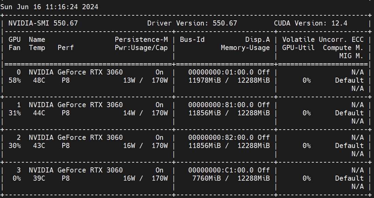Click GPU 1 name "NVIDIA GeForce RTX 3060"
Screen dimensions: 374x198
tap(76, 105)
